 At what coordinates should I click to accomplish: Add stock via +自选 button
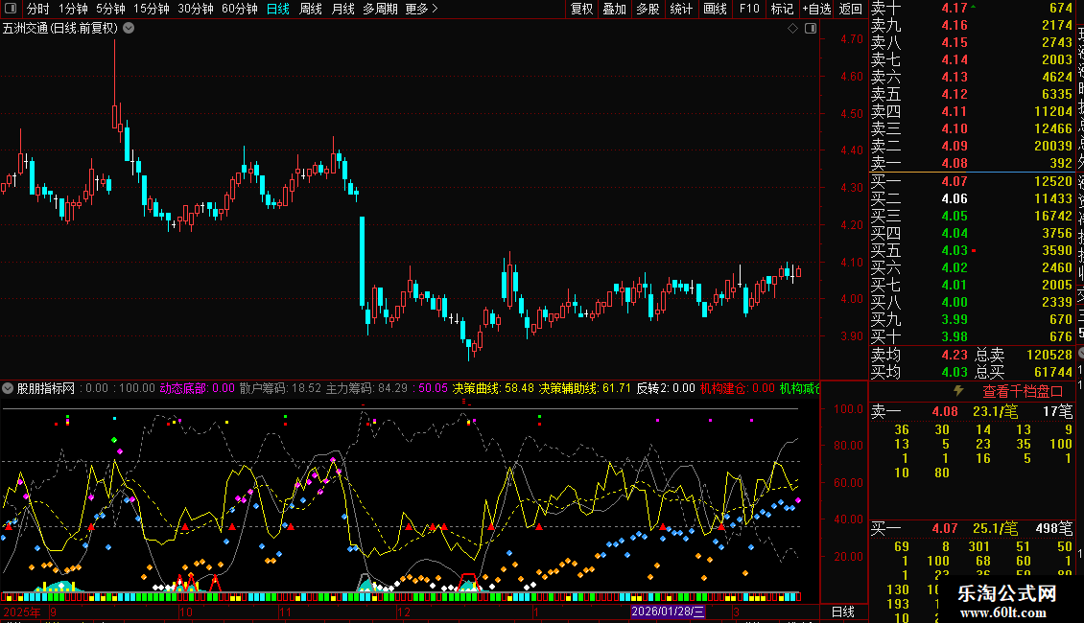(x=816, y=9)
